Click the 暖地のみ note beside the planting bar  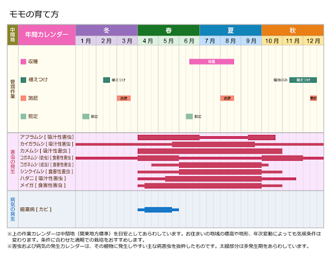281,80
